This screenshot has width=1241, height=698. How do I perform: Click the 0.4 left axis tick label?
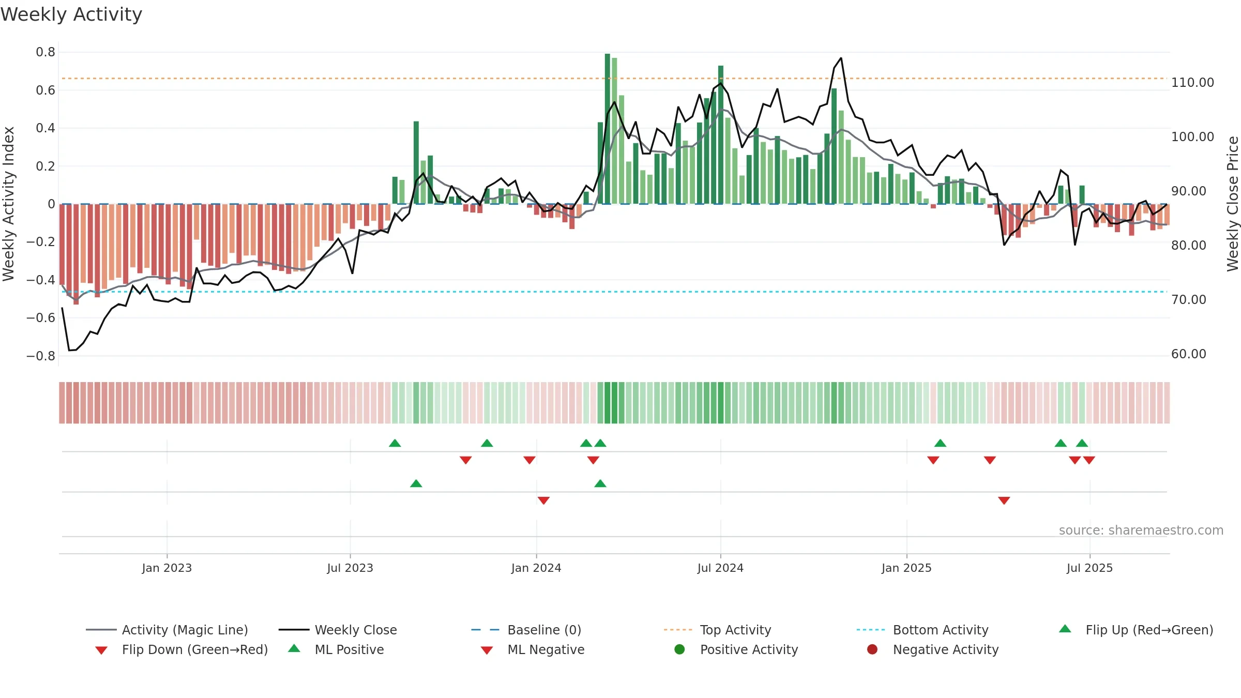(x=46, y=128)
